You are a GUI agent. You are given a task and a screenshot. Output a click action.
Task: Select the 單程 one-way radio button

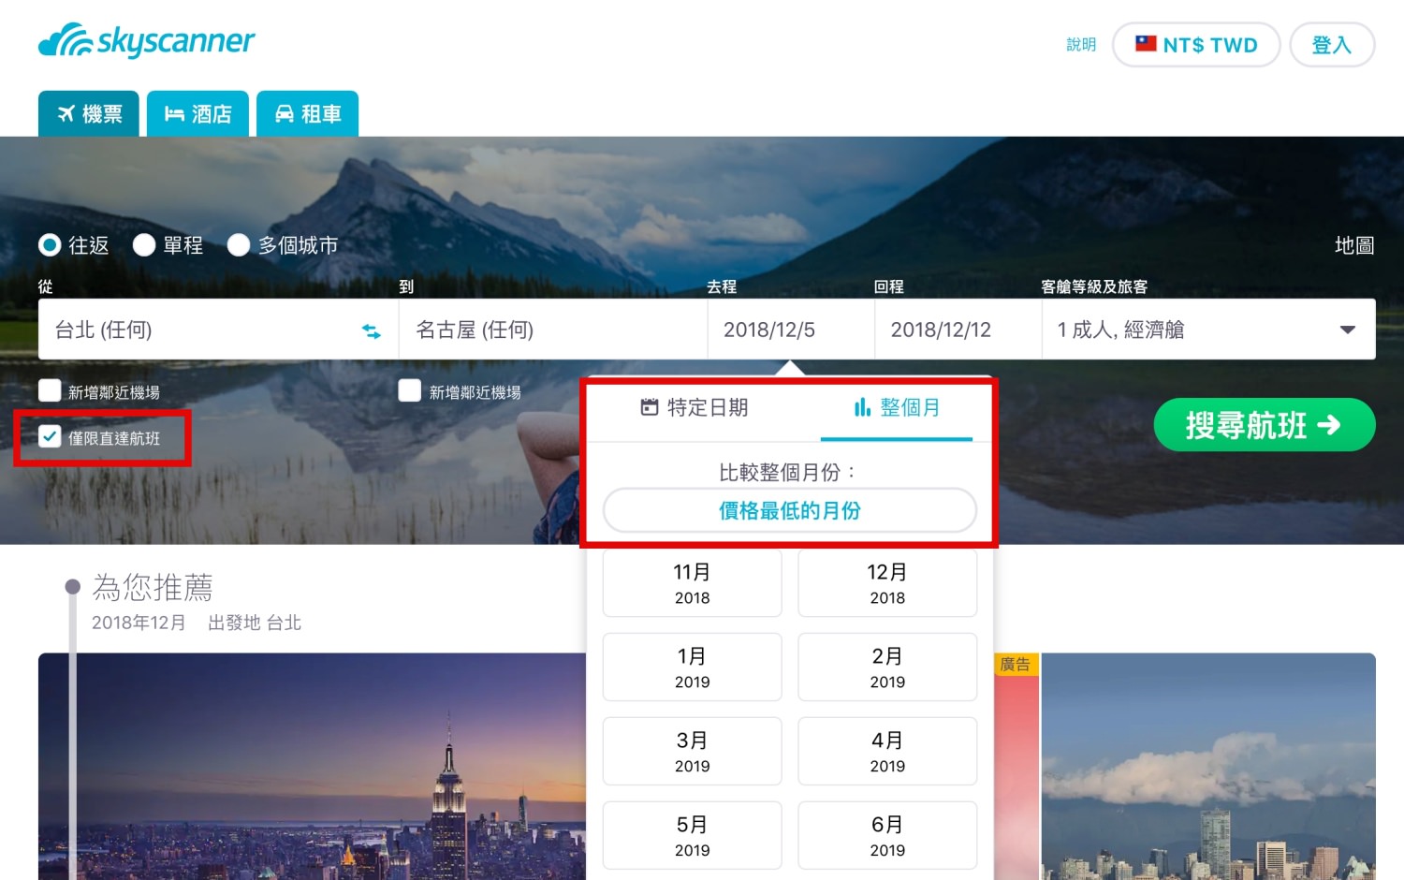144,245
